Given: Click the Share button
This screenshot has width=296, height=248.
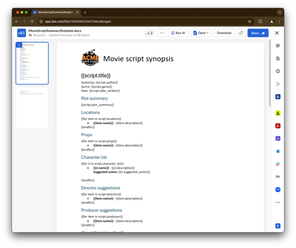Looking at the screenshot, I should click(258, 33).
